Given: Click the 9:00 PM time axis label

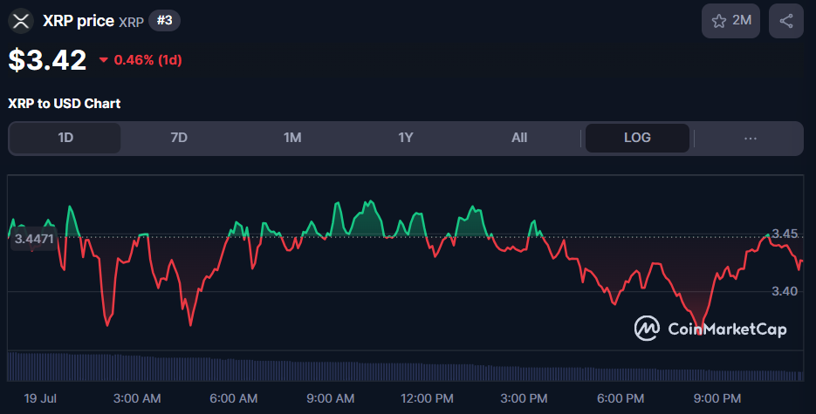Looking at the screenshot, I should click(x=717, y=398).
